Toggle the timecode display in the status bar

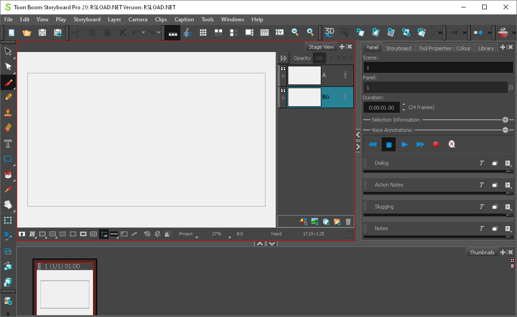click(x=114, y=234)
